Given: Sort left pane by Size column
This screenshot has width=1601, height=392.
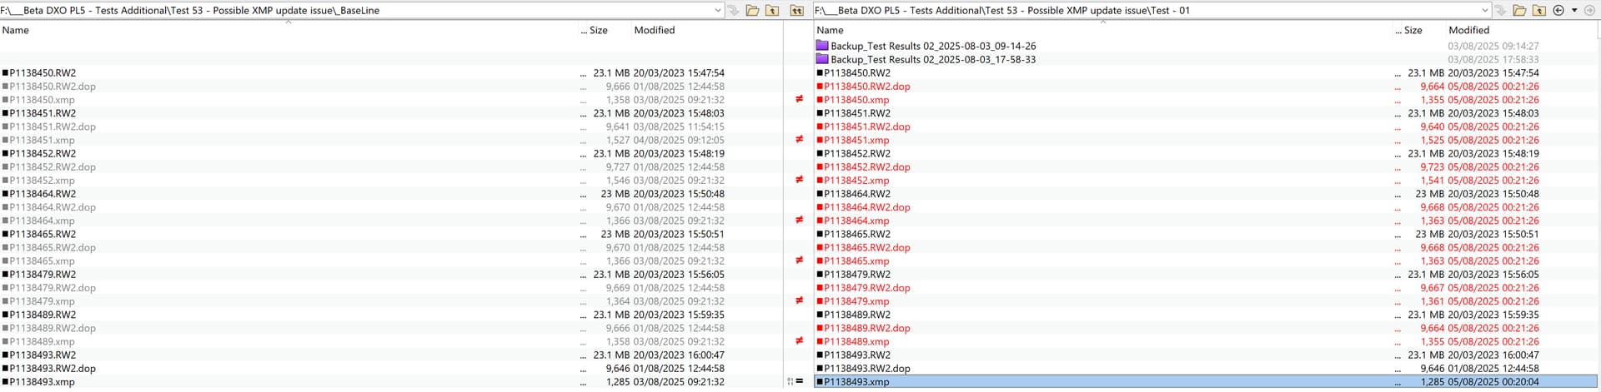Looking at the screenshot, I should tap(598, 30).
